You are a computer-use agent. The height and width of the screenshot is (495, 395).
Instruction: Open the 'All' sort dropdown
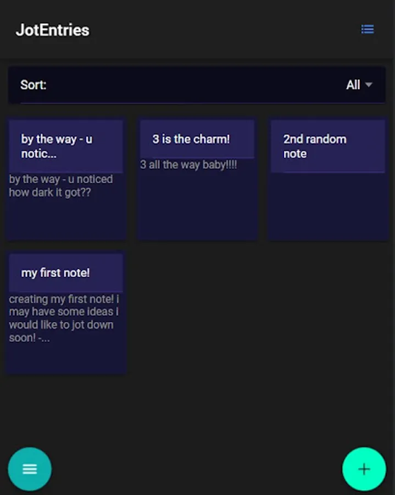click(357, 85)
